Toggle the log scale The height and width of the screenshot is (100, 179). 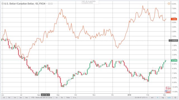pyautogui.click(x=163, y=97)
